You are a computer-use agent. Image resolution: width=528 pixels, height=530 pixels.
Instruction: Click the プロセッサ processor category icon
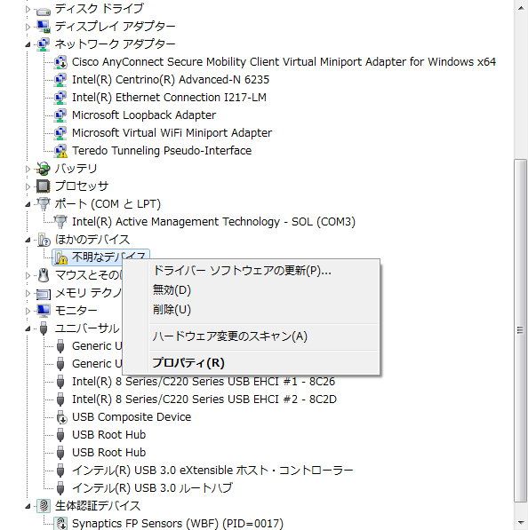44,186
